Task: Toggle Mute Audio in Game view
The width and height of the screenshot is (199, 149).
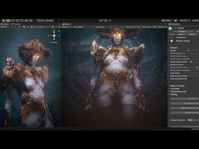Action: pos(146,27)
